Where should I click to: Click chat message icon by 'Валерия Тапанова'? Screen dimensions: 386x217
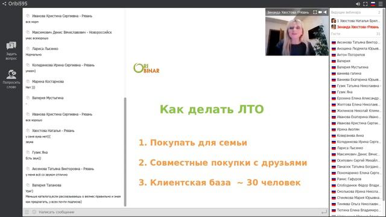click(x=28, y=185)
